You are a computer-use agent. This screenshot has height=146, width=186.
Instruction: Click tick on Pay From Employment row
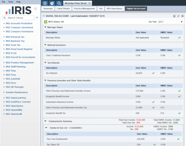coord(178,139)
